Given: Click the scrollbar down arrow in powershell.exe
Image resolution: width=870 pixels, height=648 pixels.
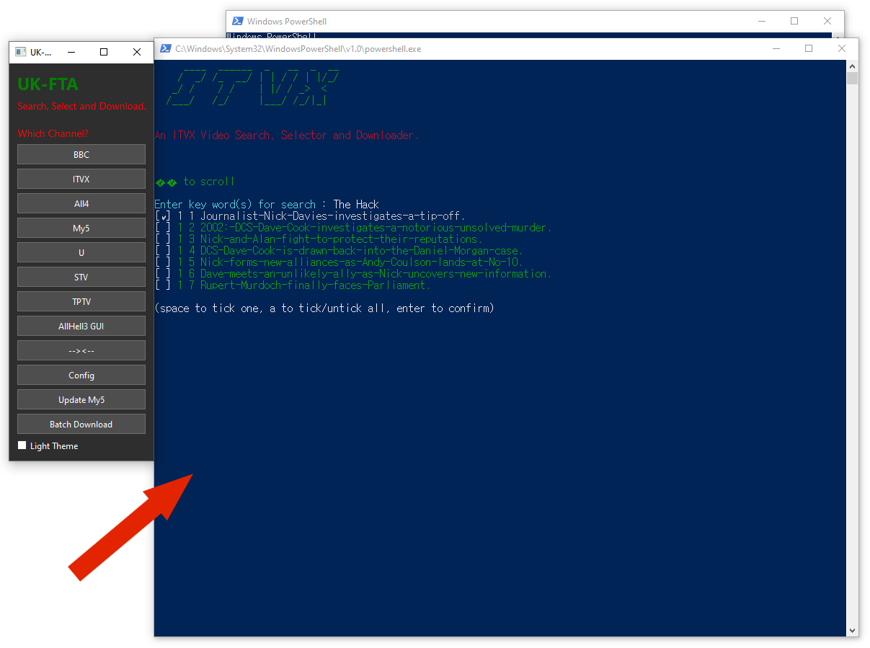Looking at the screenshot, I should [x=853, y=631].
